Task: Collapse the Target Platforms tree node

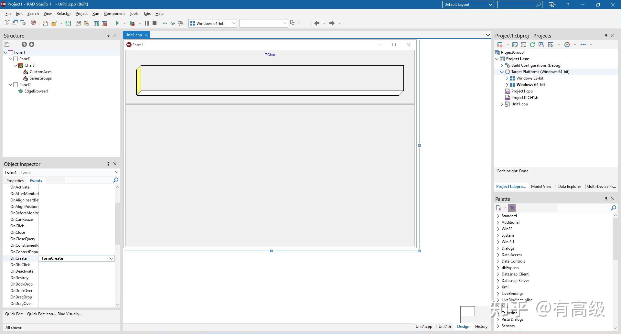Action: pyautogui.click(x=501, y=72)
